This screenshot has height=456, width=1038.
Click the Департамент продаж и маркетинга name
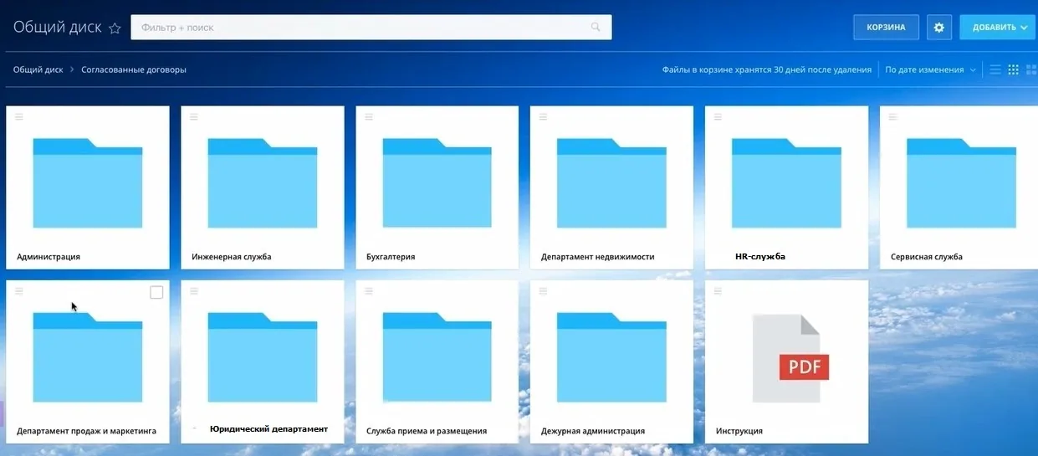[x=87, y=431]
